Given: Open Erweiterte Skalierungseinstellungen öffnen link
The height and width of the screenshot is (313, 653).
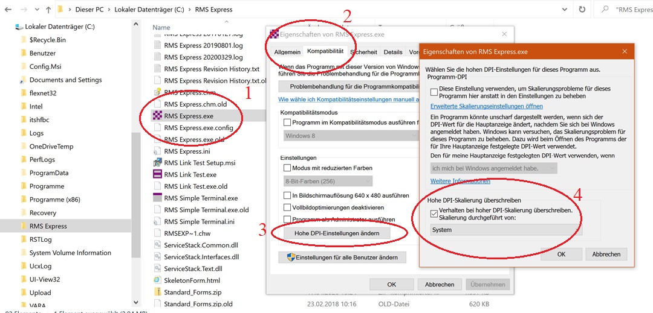Looking at the screenshot, I should (486, 106).
